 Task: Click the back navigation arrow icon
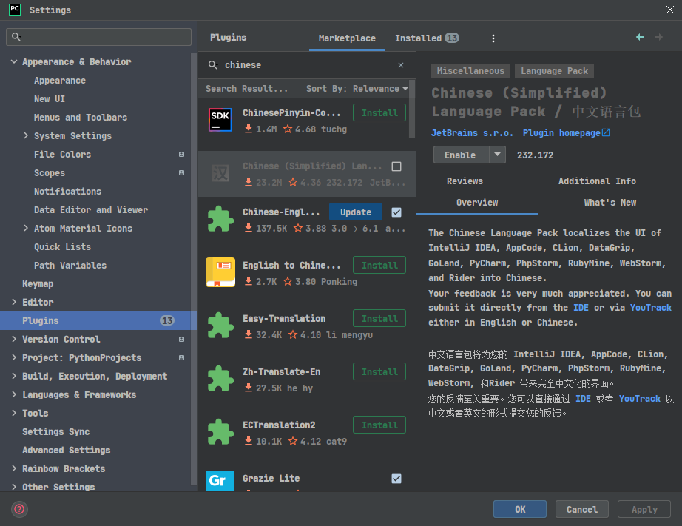[640, 37]
